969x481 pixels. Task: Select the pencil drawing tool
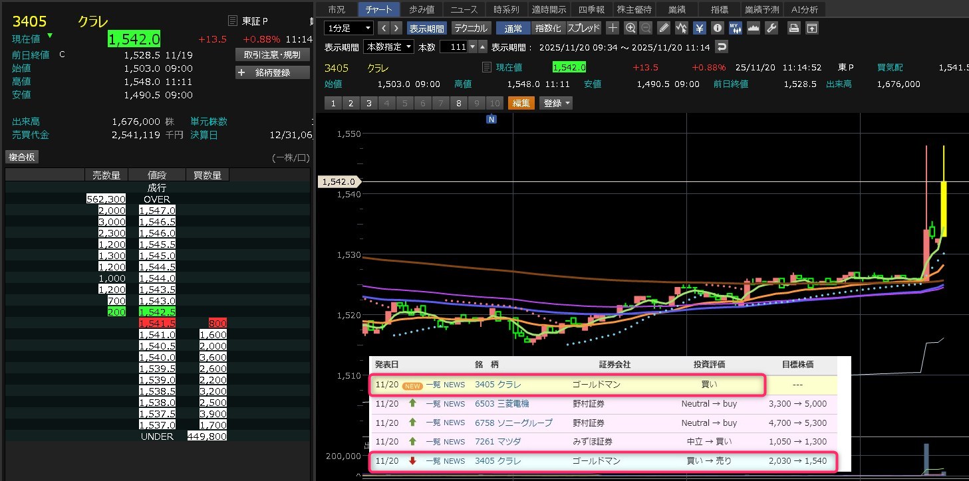(x=664, y=28)
